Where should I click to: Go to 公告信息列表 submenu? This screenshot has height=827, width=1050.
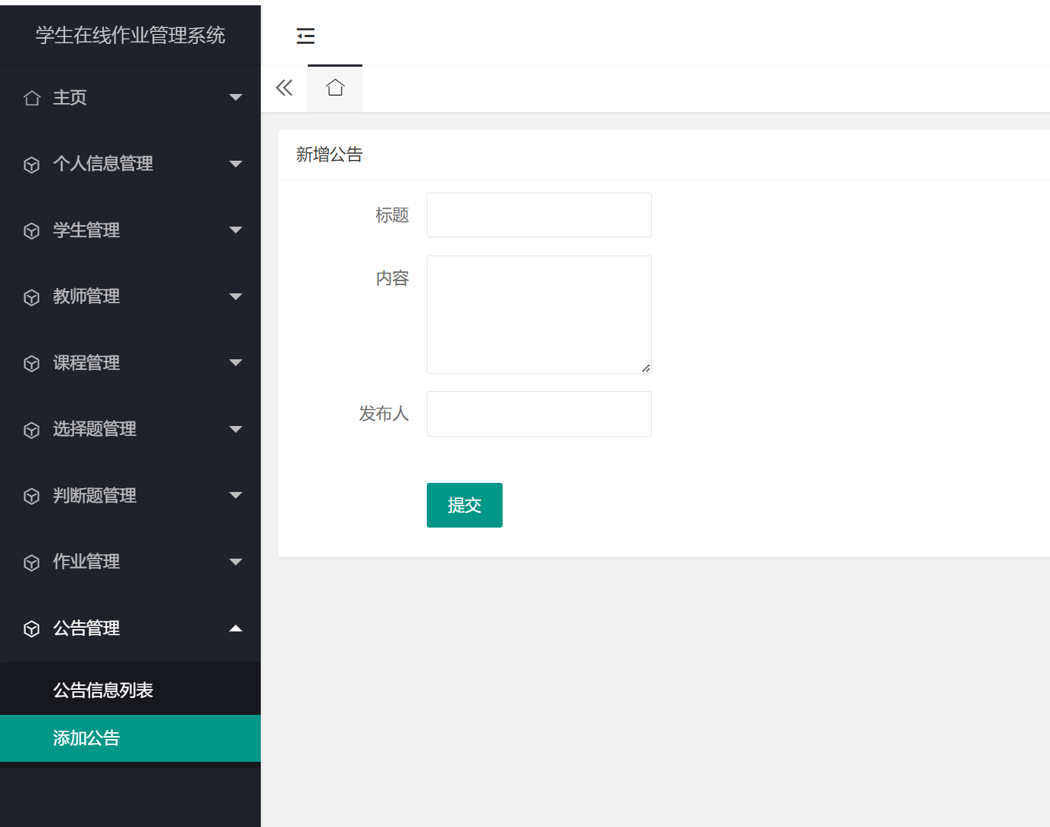[130, 691]
